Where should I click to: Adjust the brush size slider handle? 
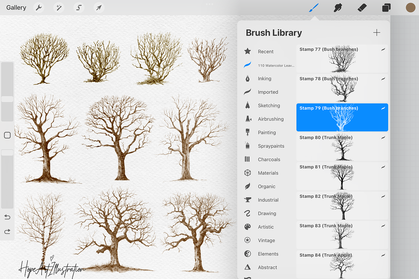[7, 99]
